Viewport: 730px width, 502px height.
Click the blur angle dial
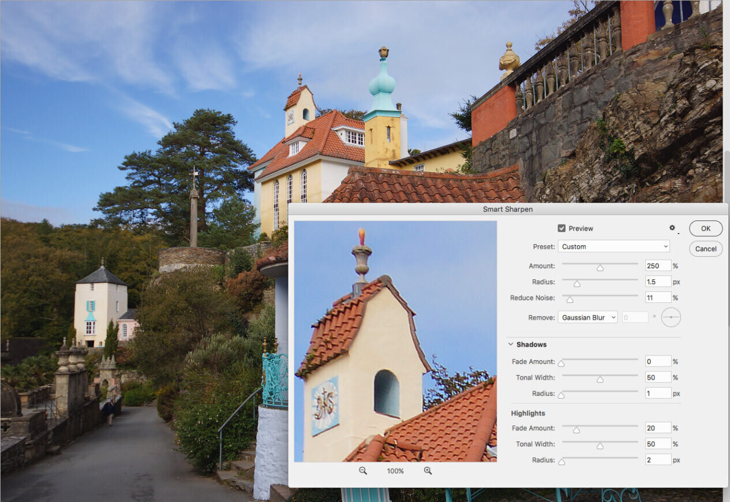(x=671, y=317)
